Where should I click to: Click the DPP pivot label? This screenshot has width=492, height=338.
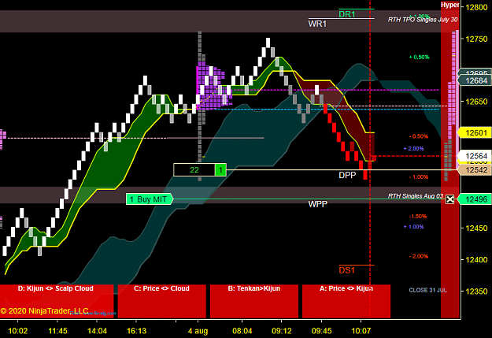click(x=347, y=175)
